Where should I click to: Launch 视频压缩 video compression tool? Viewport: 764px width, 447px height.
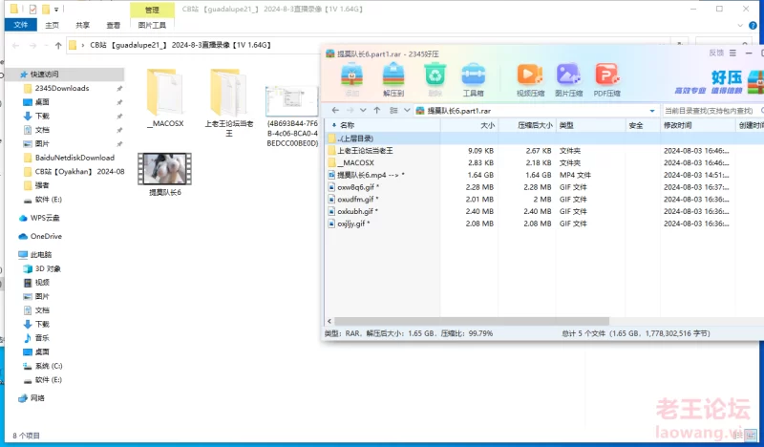530,78
